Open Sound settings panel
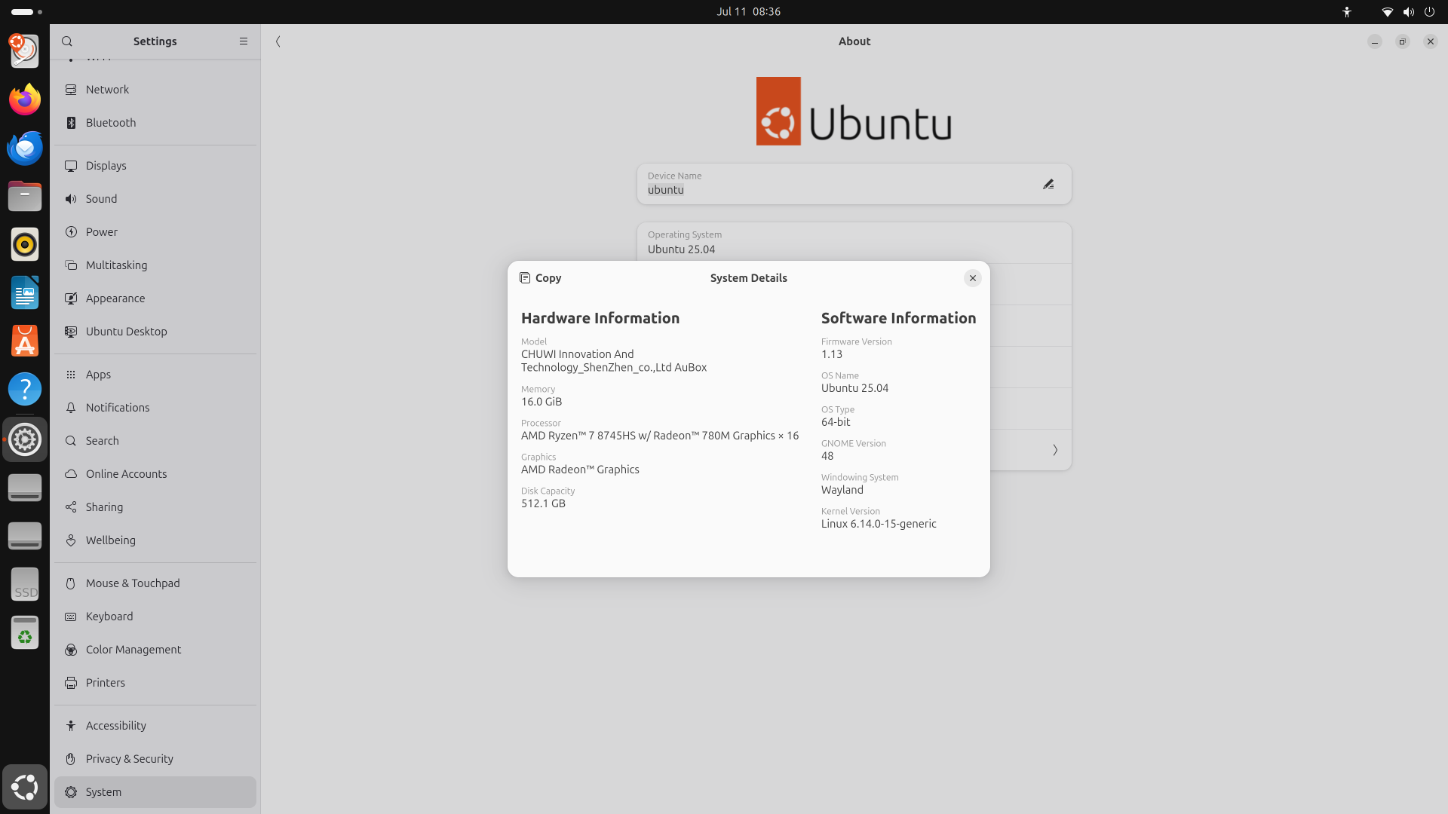 click(x=155, y=199)
